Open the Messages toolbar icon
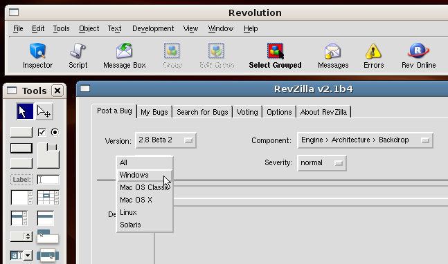This screenshot has height=264, width=448. [x=333, y=56]
